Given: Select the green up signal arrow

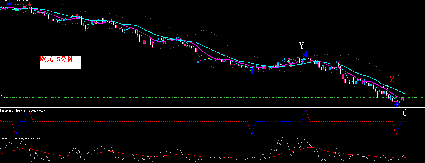Looking at the screenshot, I should tap(16, 11).
